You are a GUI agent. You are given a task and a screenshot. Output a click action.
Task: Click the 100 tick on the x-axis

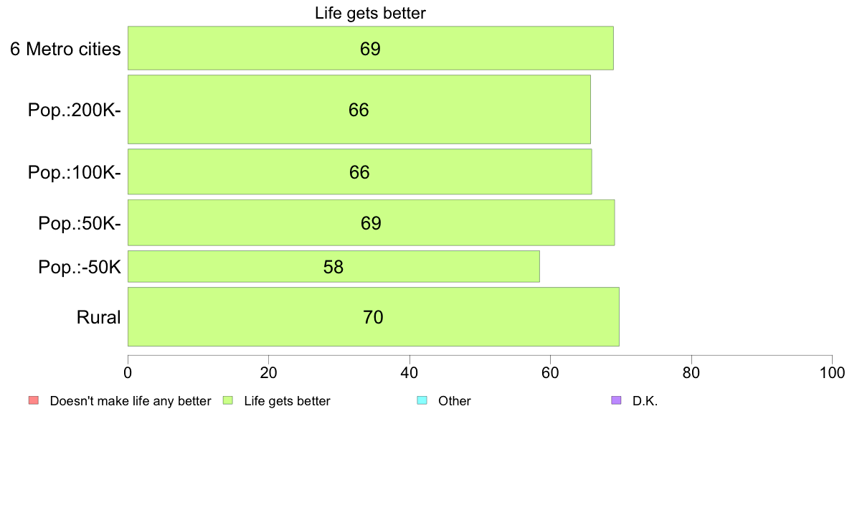(832, 373)
